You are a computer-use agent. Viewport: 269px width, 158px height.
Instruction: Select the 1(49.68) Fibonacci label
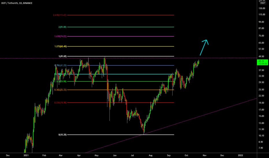click(x=62, y=56)
